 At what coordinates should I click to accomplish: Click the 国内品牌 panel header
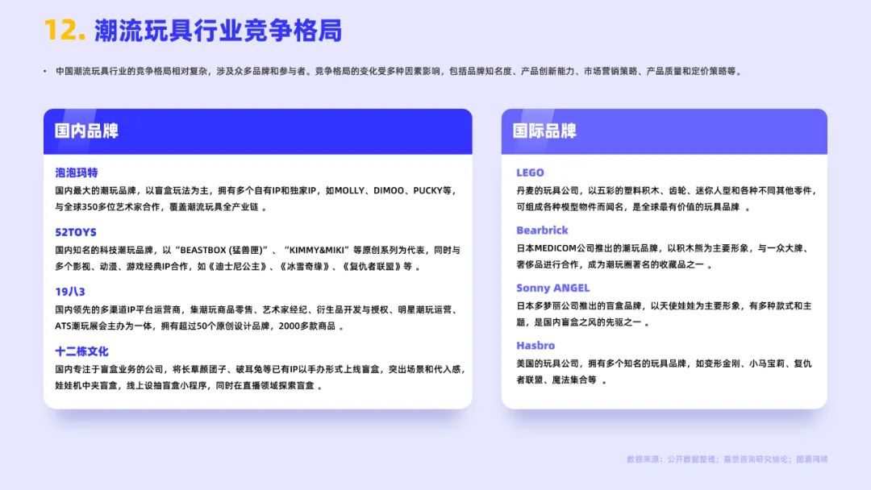click(x=258, y=131)
